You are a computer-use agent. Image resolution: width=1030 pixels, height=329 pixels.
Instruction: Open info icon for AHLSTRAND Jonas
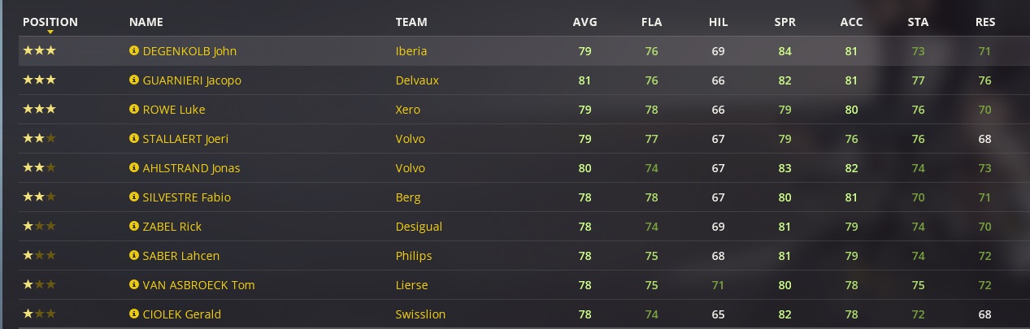[x=134, y=168]
